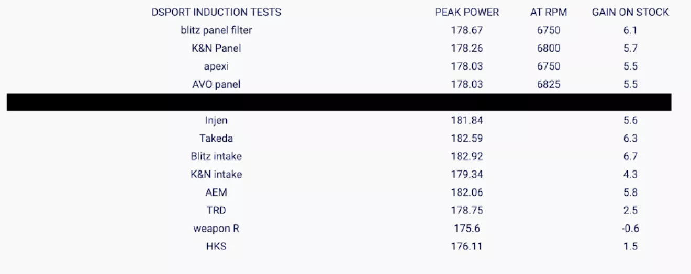This screenshot has width=691, height=274.
Task: Click the Takeda cell
Action: [x=216, y=139]
